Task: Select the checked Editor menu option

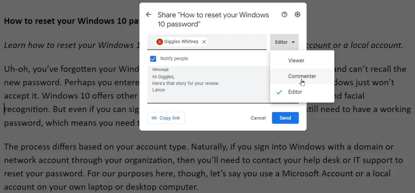Action: point(295,92)
